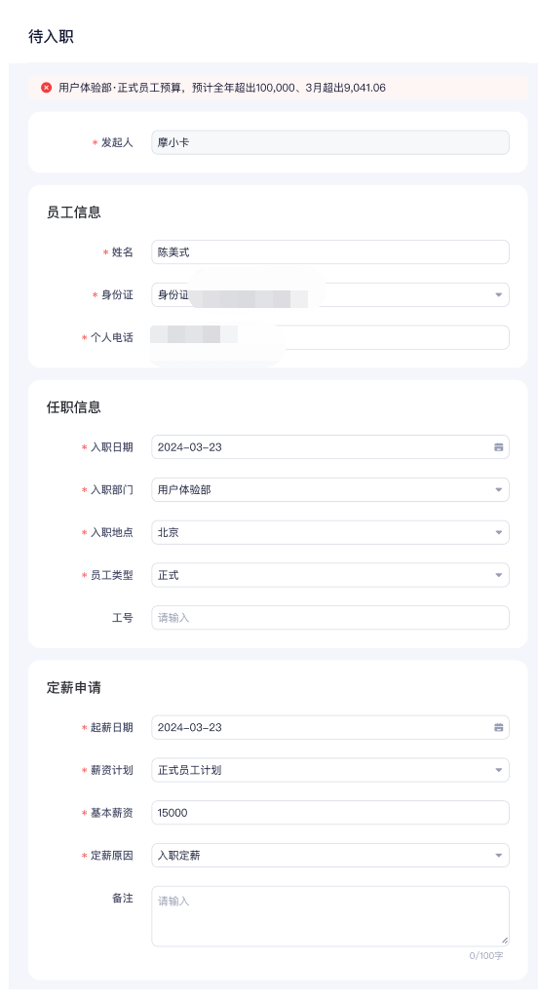
Task: Click red error icon in budget warning
Action: [x=47, y=88]
